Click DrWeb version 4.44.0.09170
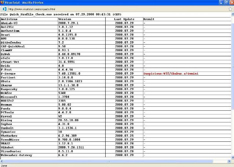This screenshot has height=167, width=234. click(x=69, y=54)
